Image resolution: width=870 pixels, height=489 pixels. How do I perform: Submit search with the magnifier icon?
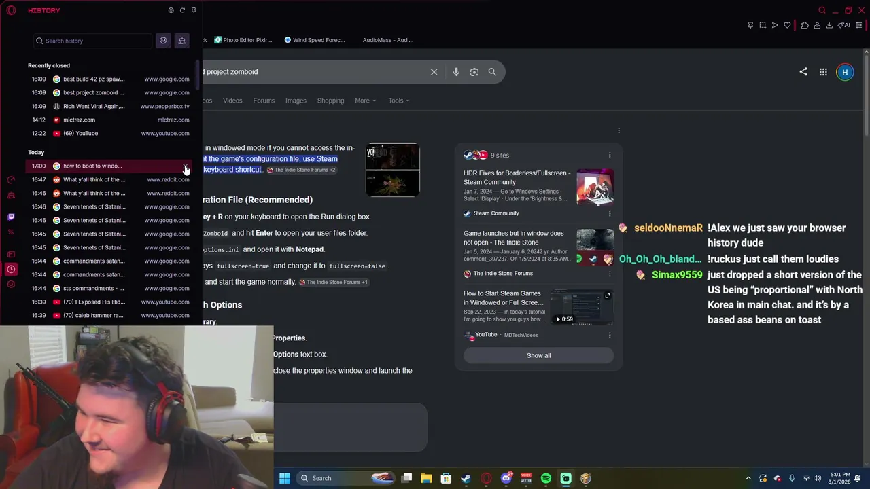(492, 72)
